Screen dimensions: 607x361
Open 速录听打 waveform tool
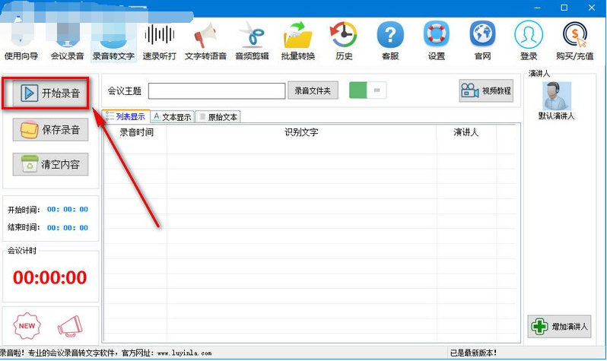tap(160, 42)
